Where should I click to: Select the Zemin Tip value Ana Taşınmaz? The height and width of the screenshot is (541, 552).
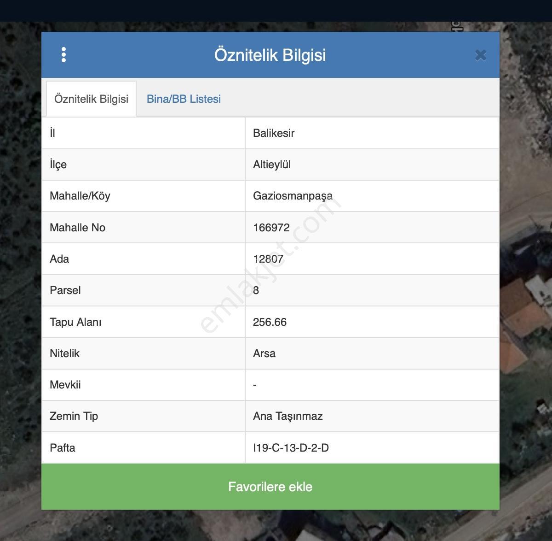288,416
